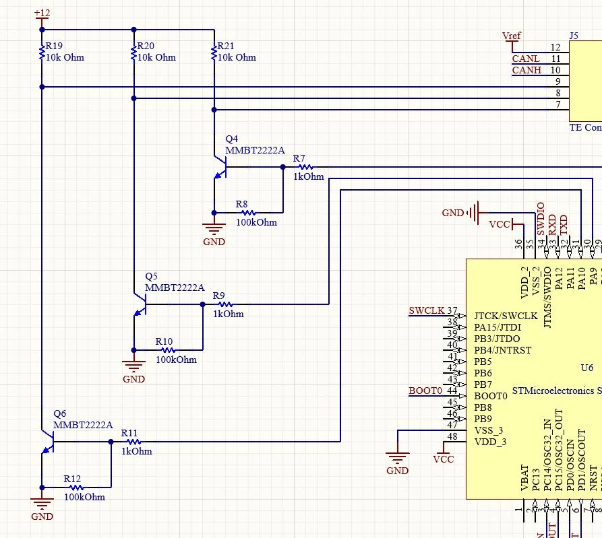Viewport: 602px width, 538px height.
Task: Click the PC13 pin name
Action: coord(537,480)
